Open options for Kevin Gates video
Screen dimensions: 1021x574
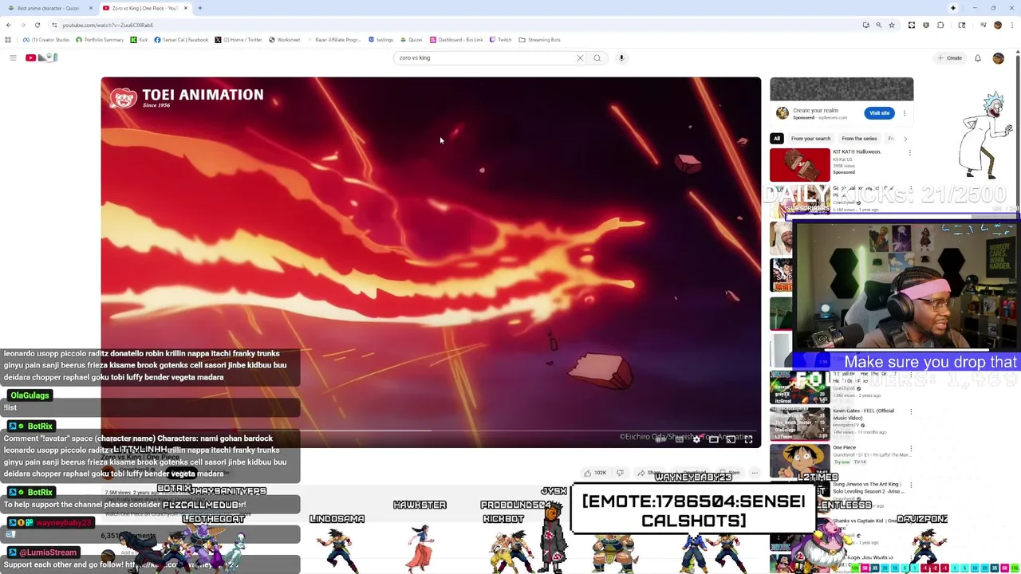point(911,411)
